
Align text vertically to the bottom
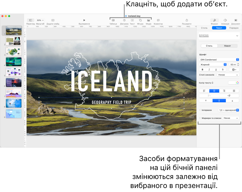232,101
